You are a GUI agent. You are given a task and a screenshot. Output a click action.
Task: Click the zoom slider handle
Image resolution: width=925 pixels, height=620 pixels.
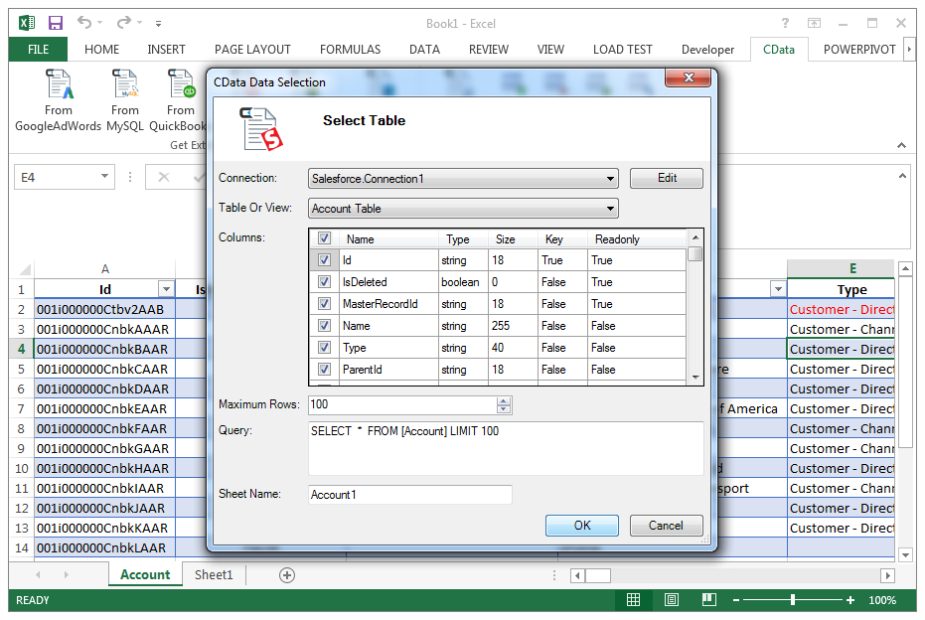(793, 600)
